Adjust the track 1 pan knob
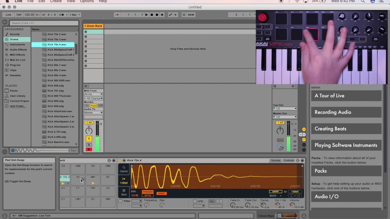 click(x=89, y=131)
